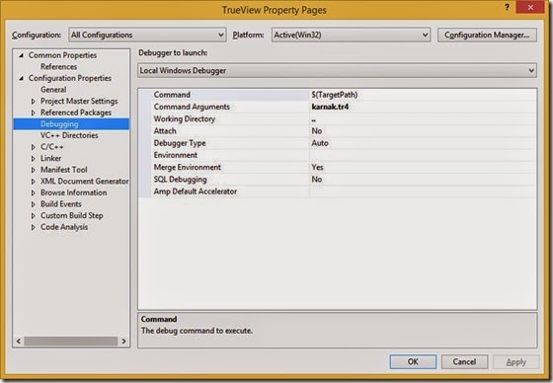This screenshot has height=383, width=553.
Task: Click the tree scrollbar right arrow
Action: [123, 341]
